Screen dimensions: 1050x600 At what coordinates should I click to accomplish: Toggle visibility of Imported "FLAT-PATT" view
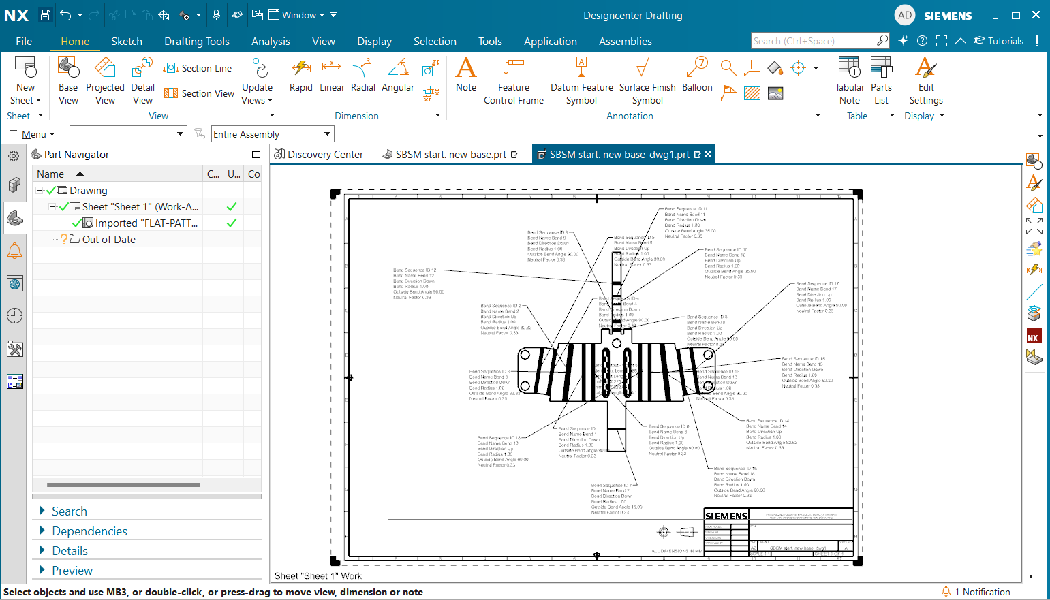[x=76, y=223]
